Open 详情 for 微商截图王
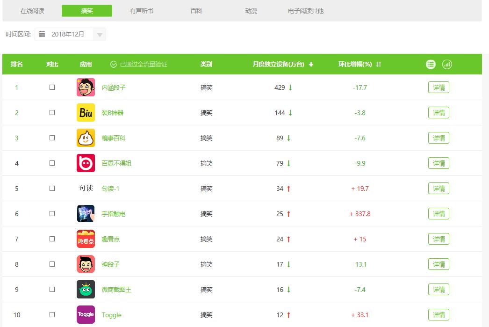Image resolution: width=489 pixels, height=327 pixels. (x=439, y=290)
